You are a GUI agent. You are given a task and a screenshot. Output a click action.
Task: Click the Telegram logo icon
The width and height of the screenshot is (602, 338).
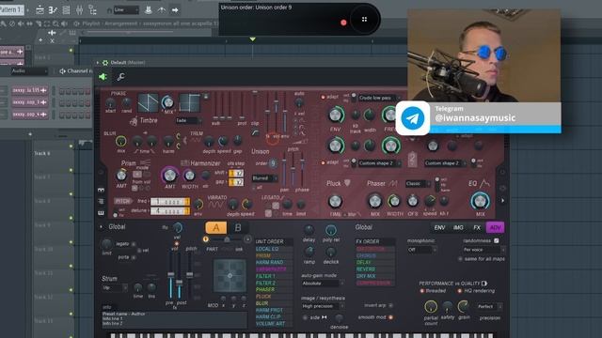(413, 118)
